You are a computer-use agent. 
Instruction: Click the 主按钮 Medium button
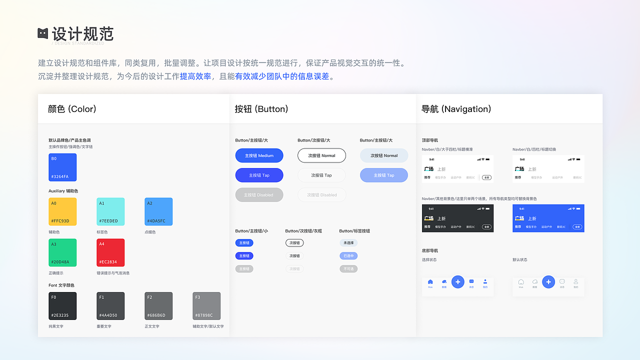[x=259, y=155]
